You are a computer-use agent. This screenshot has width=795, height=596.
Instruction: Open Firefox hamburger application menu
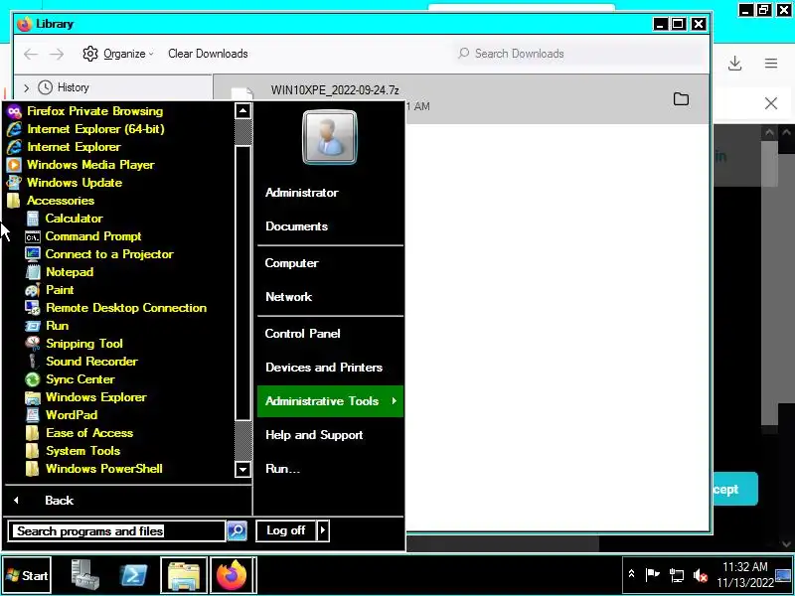(771, 64)
